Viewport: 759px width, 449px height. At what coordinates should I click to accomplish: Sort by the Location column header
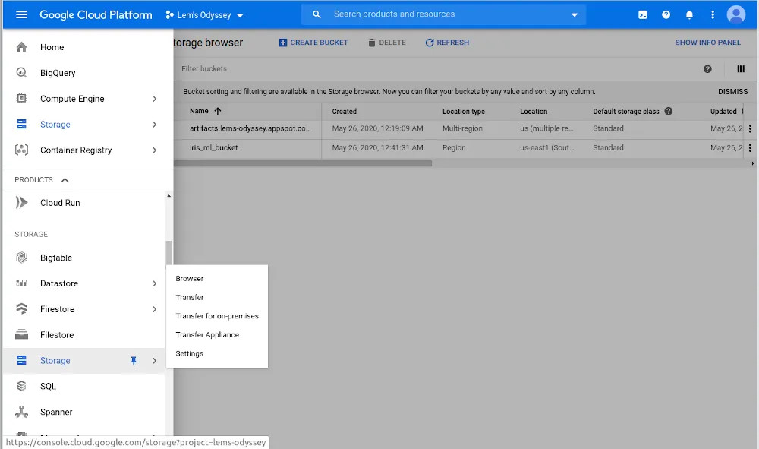[534, 112]
